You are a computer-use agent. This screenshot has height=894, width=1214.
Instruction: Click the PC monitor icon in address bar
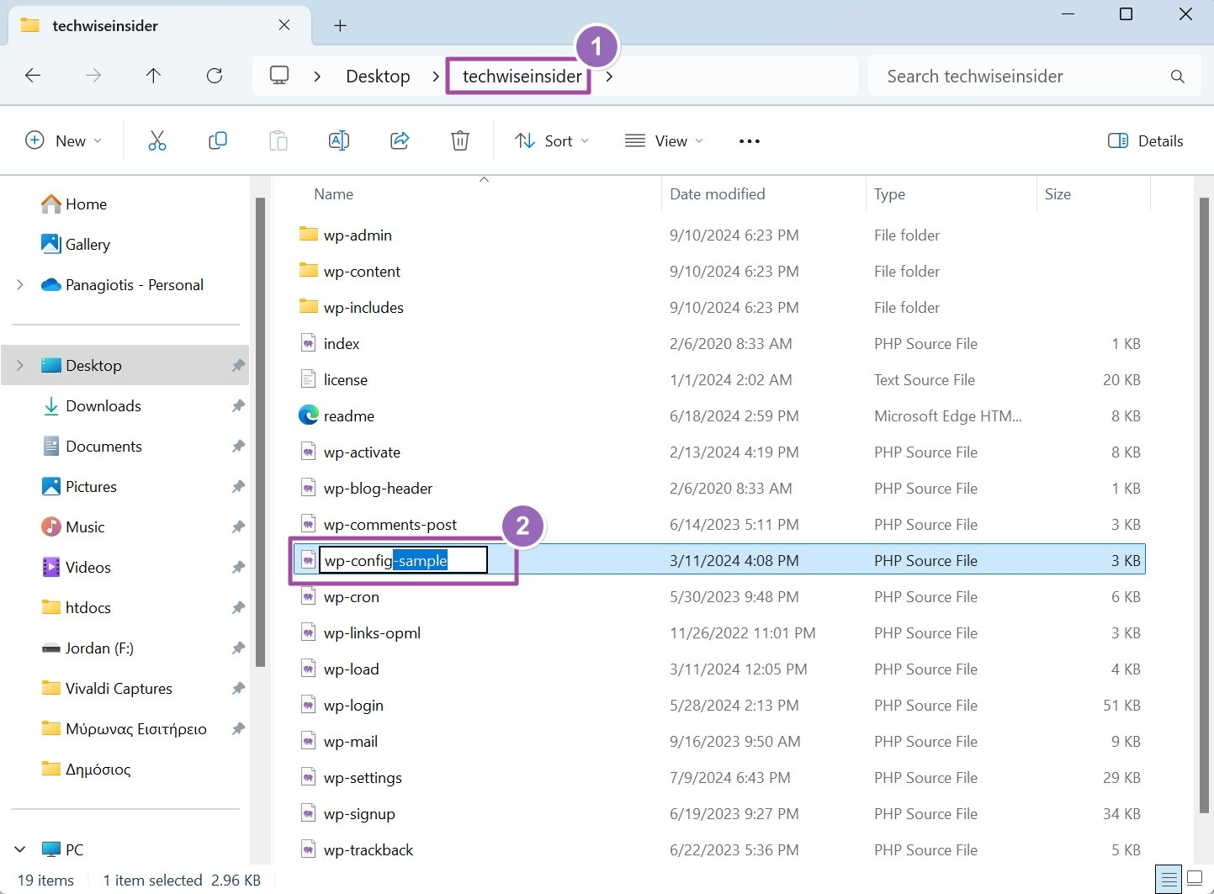tap(279, 76)
